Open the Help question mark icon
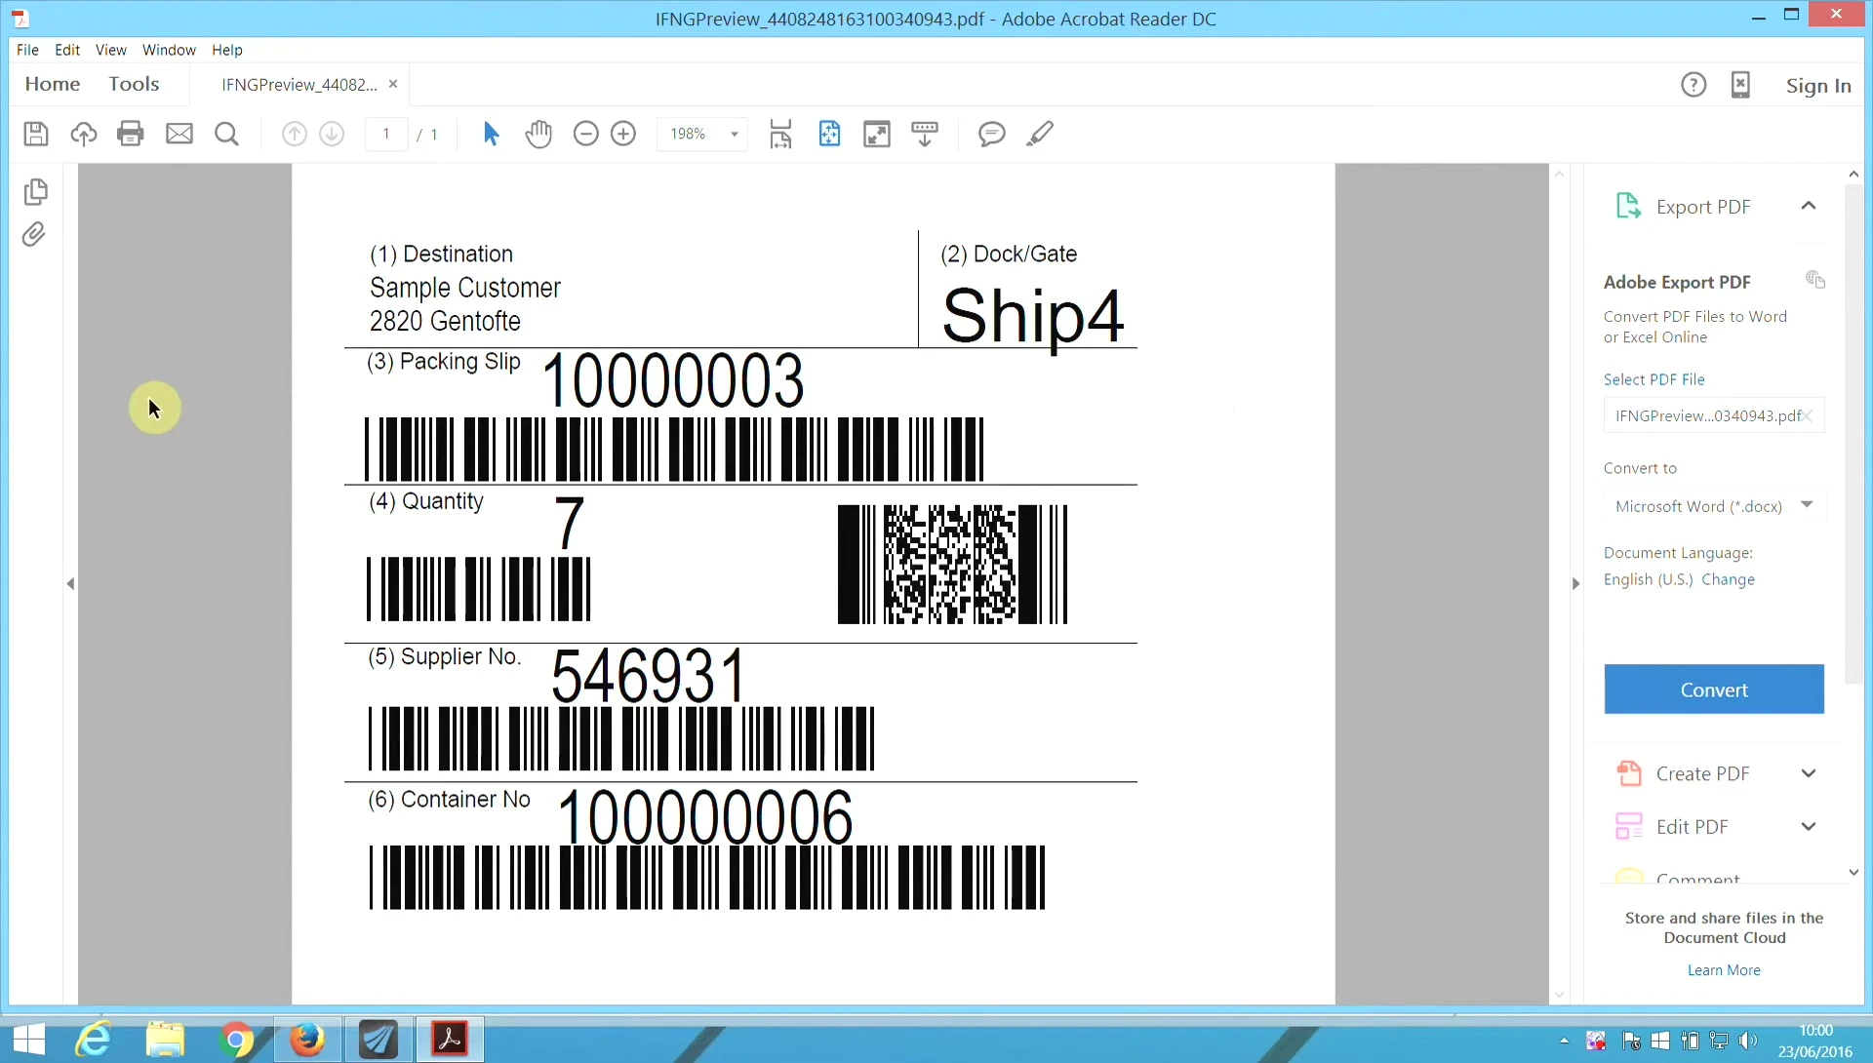This screenshot has height=1063, width=1873. (x=1694, y=85)
